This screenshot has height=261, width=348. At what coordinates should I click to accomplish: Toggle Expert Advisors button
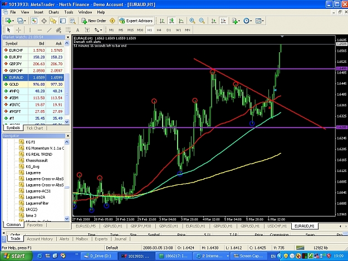tap(136, 21)
